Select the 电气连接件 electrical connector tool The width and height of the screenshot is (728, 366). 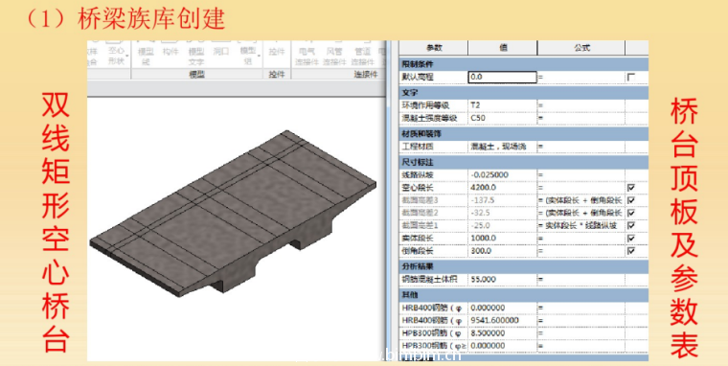pos(307,57)
